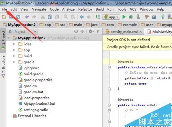Open the View menu

click(x=24, y=9)
